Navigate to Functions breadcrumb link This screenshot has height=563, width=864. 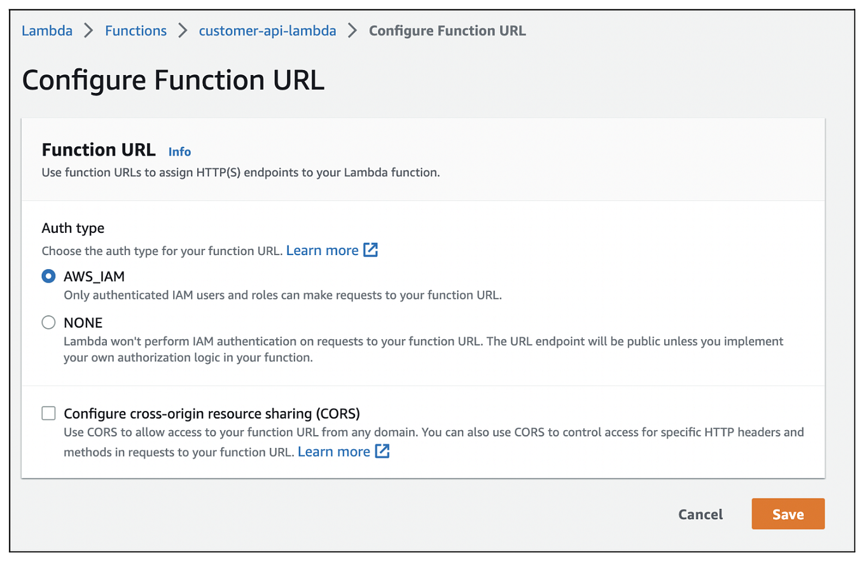point(136,31)
